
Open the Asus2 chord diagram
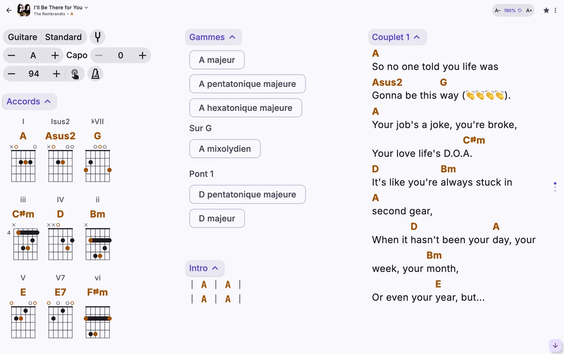tap(61, 163)
